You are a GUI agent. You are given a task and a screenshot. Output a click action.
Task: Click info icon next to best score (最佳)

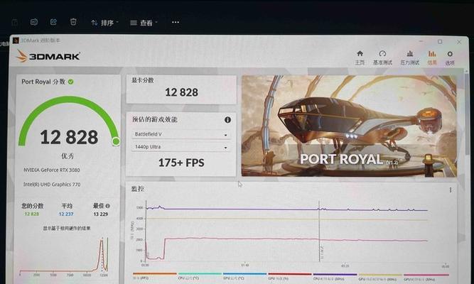[108, 206]
